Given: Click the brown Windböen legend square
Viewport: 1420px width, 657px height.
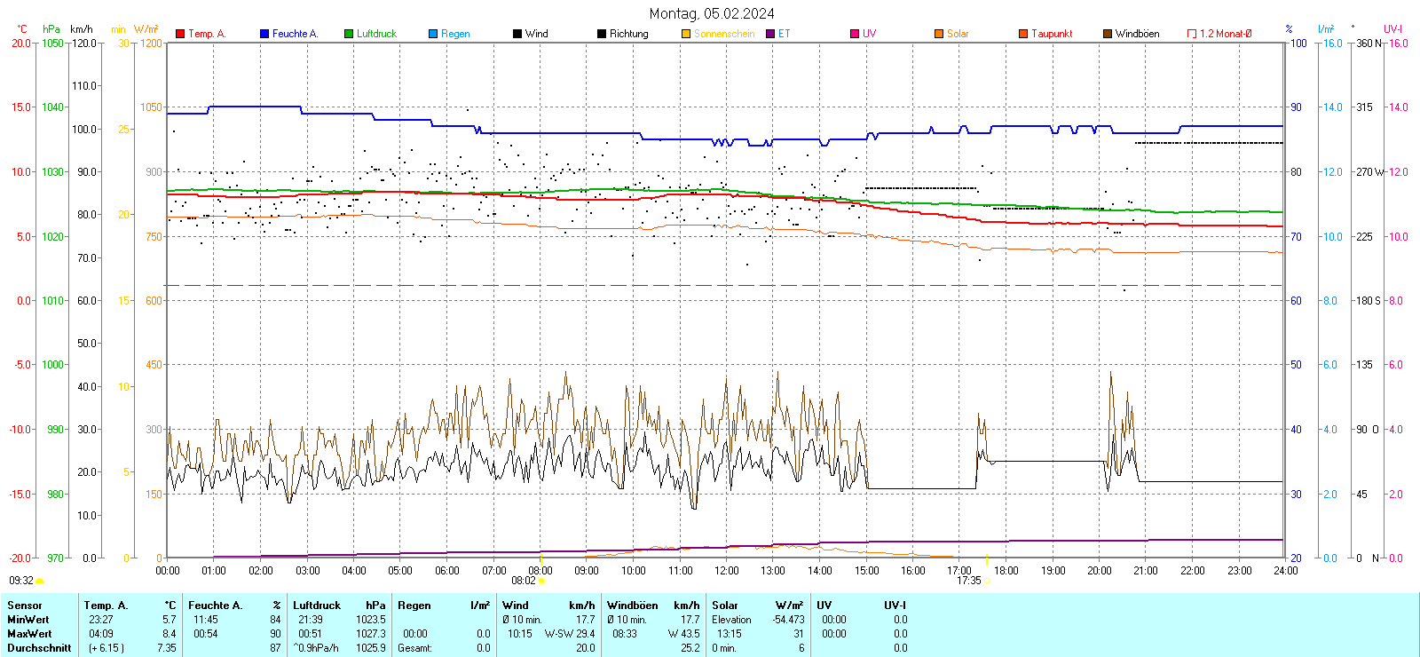Looking at the screenshot, I should click(x=1108, y=34).
